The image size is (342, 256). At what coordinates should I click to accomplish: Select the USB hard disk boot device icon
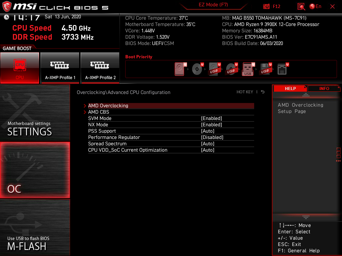click(x=214, y=69)
